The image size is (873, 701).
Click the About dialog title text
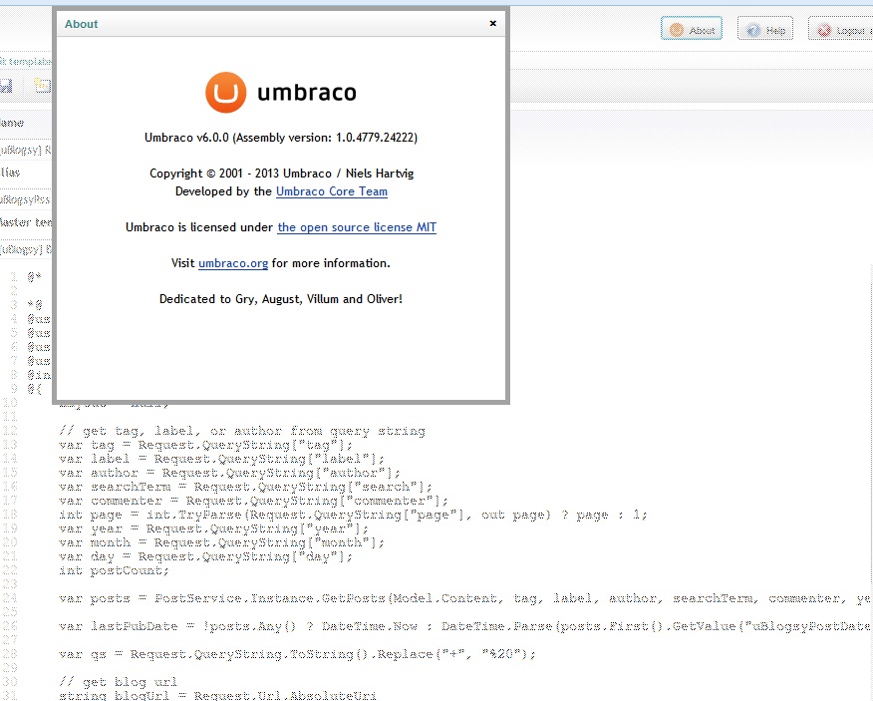[x=82, y=24]
